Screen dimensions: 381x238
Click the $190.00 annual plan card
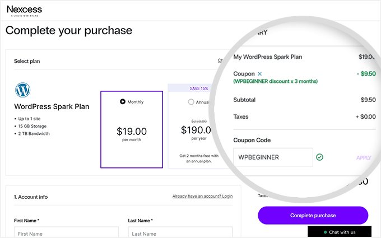tap(190, 134)
